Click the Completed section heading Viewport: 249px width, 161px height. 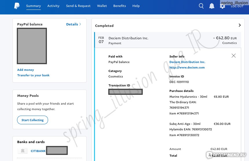click(104, 26)
